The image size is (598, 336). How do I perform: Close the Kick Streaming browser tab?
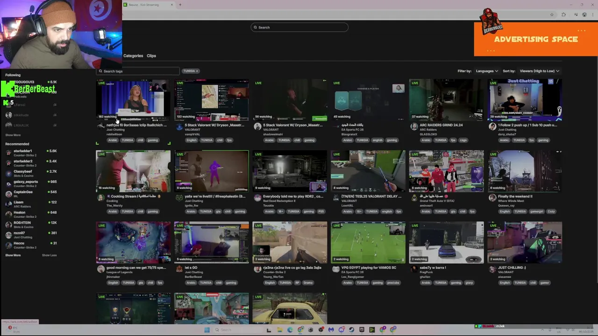[172, 5]
